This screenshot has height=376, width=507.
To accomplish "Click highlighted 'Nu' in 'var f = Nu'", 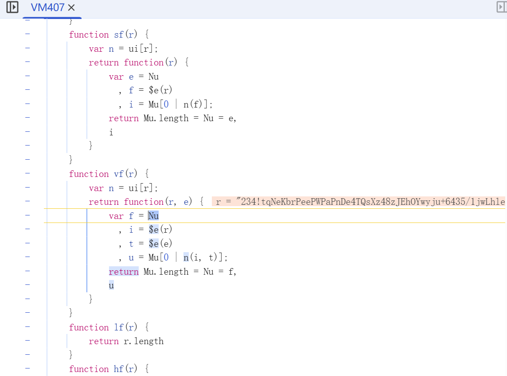I will (153, 216).
